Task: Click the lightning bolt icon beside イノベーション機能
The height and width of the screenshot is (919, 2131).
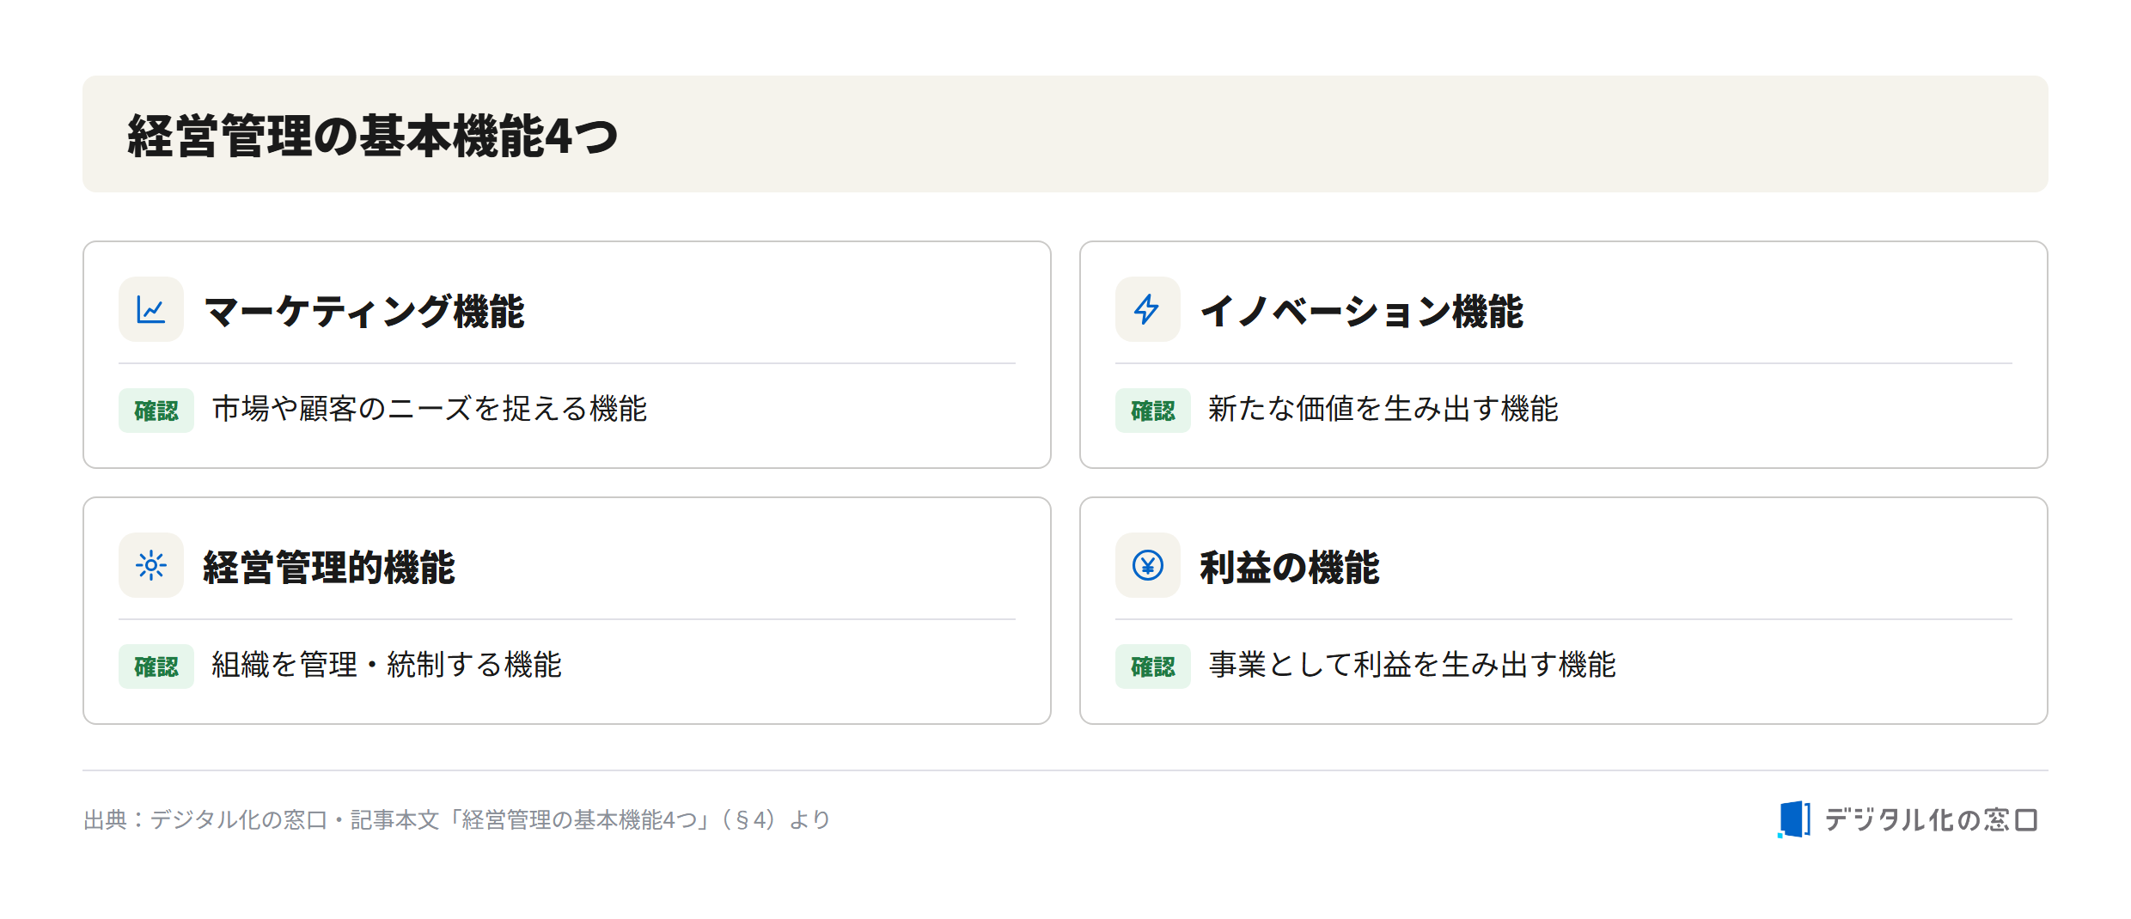Action: (1147, 309)
